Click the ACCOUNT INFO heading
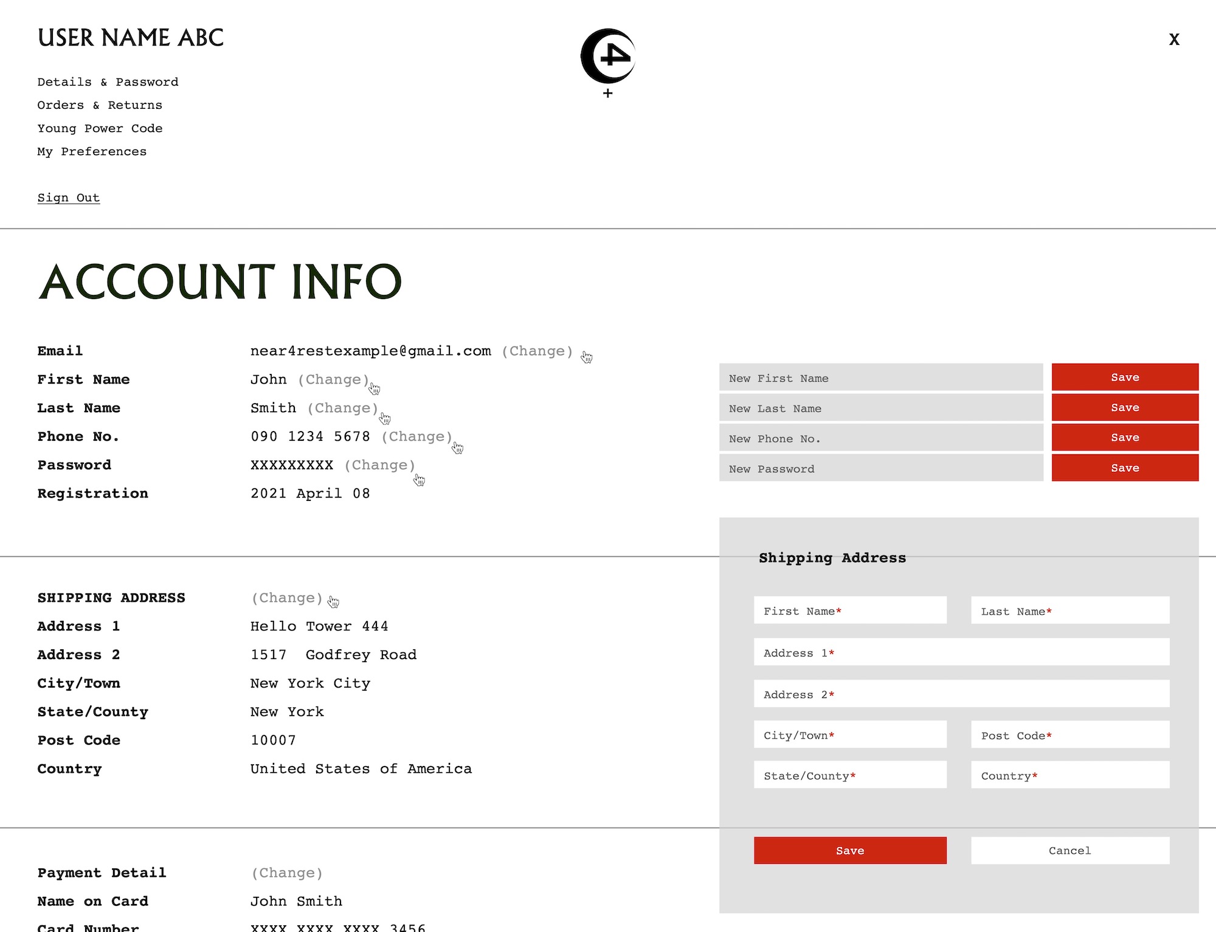Screen dimensions: 1216x932 click(x=220, y=282)
